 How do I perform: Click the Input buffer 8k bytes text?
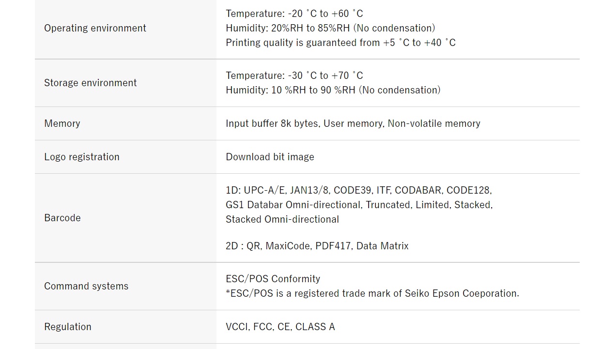pos(272,123)
